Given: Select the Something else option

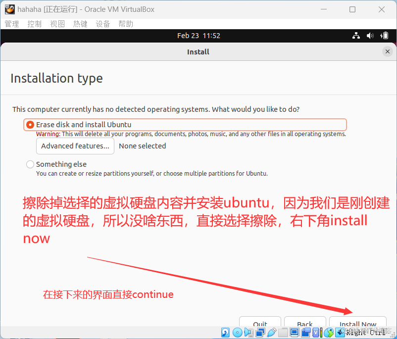Looking at the screenshot, I should (x=30, y=164).
